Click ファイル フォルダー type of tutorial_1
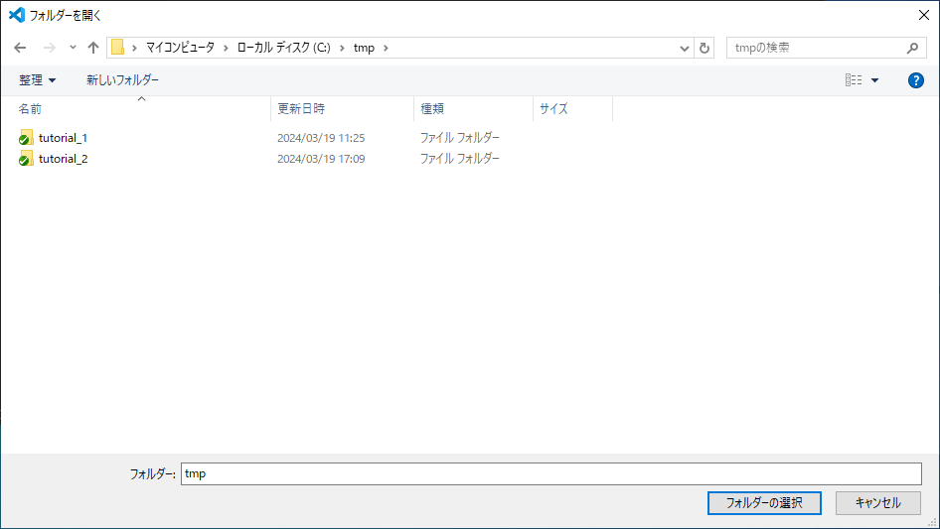Image resolution: width=940 pixels, height=529 pixels. pyautogui.click(x=460, y=138)
